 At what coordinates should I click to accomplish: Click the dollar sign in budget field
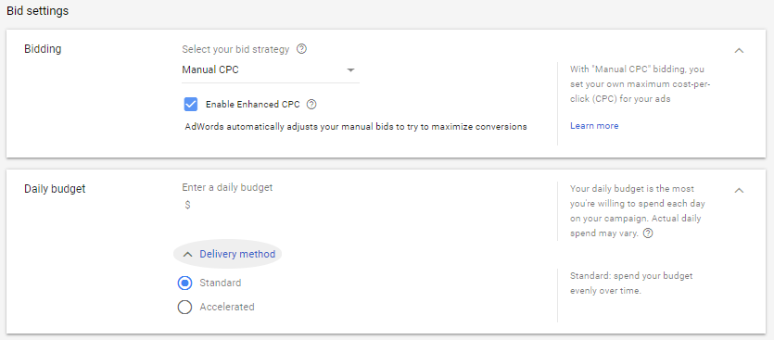pyautogui.click(x=187, y=205)
